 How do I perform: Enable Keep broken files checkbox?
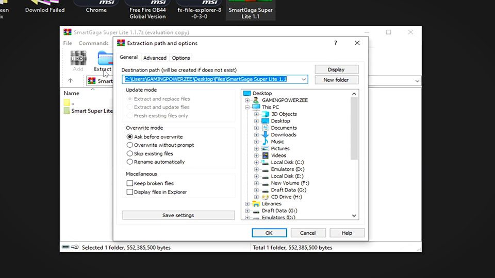[130, 183]
